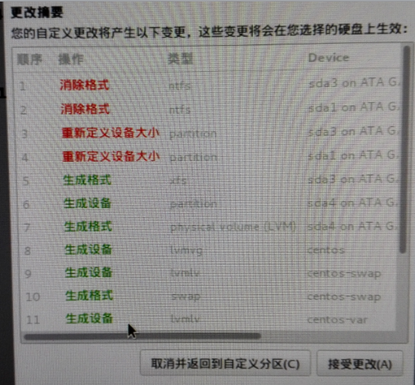Click the horizontal scrollbar of the summary list
The image size is (415, 385).
tap(142, 336)
